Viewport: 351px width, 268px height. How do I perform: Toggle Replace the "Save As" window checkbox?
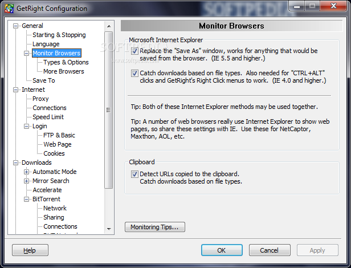pos(134,51)
